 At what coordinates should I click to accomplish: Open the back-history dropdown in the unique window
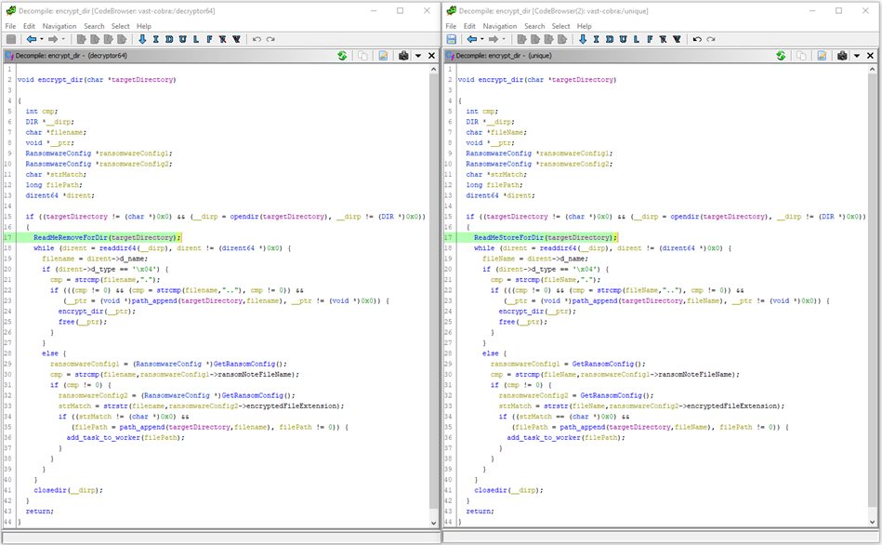click(x=482, y=39)
